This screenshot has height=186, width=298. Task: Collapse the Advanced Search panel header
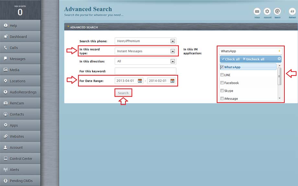click(181, 27)
